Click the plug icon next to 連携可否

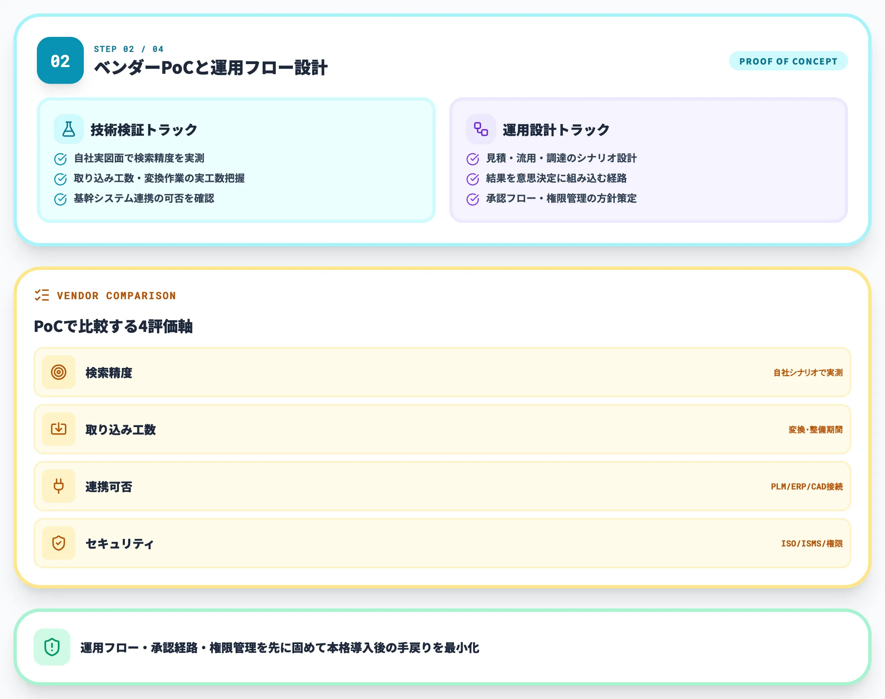click(x=59, y=486)
